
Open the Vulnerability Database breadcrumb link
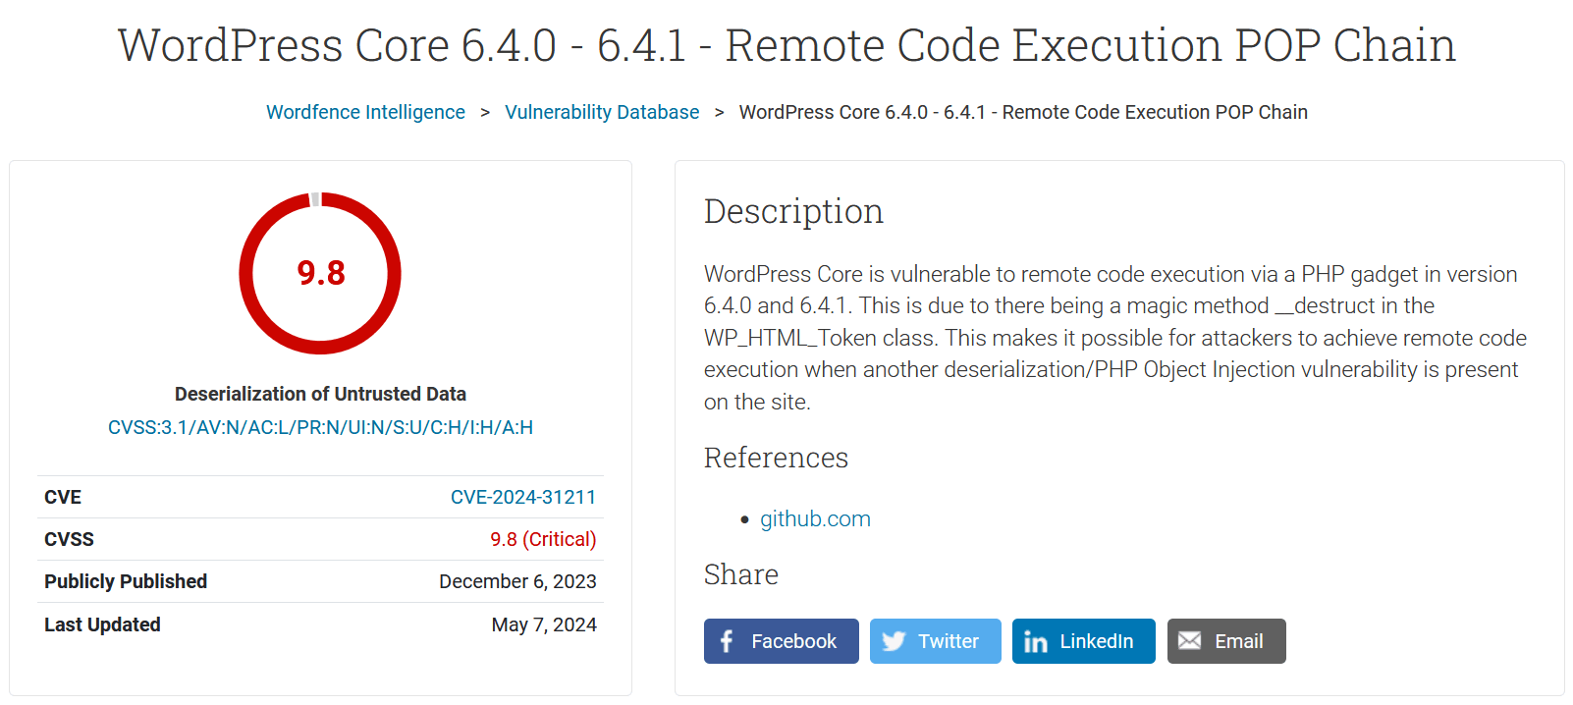pos(602,112)
